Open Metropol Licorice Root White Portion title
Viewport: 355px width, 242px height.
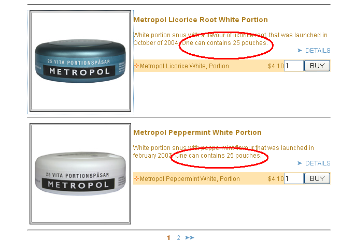[201, 20]
